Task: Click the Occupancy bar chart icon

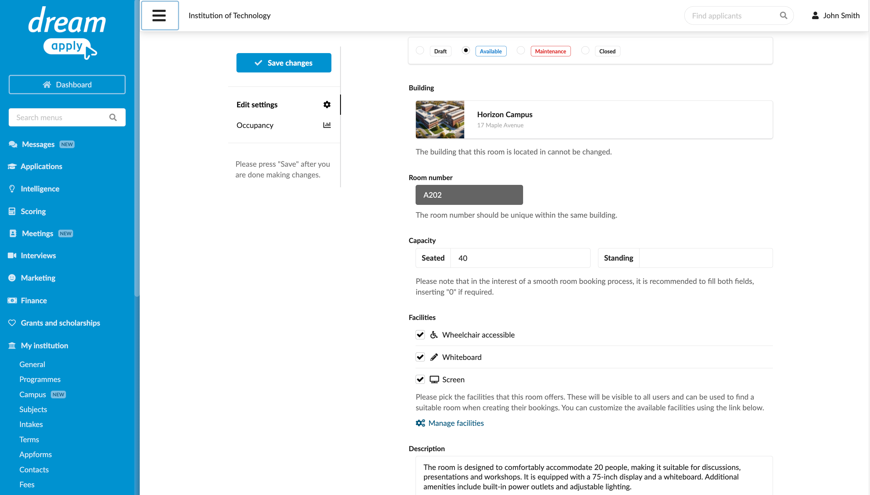Action: click(327, 125)
